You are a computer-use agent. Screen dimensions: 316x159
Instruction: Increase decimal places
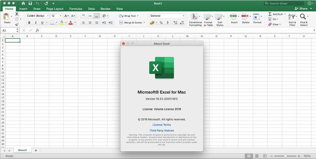pos(175,23)
